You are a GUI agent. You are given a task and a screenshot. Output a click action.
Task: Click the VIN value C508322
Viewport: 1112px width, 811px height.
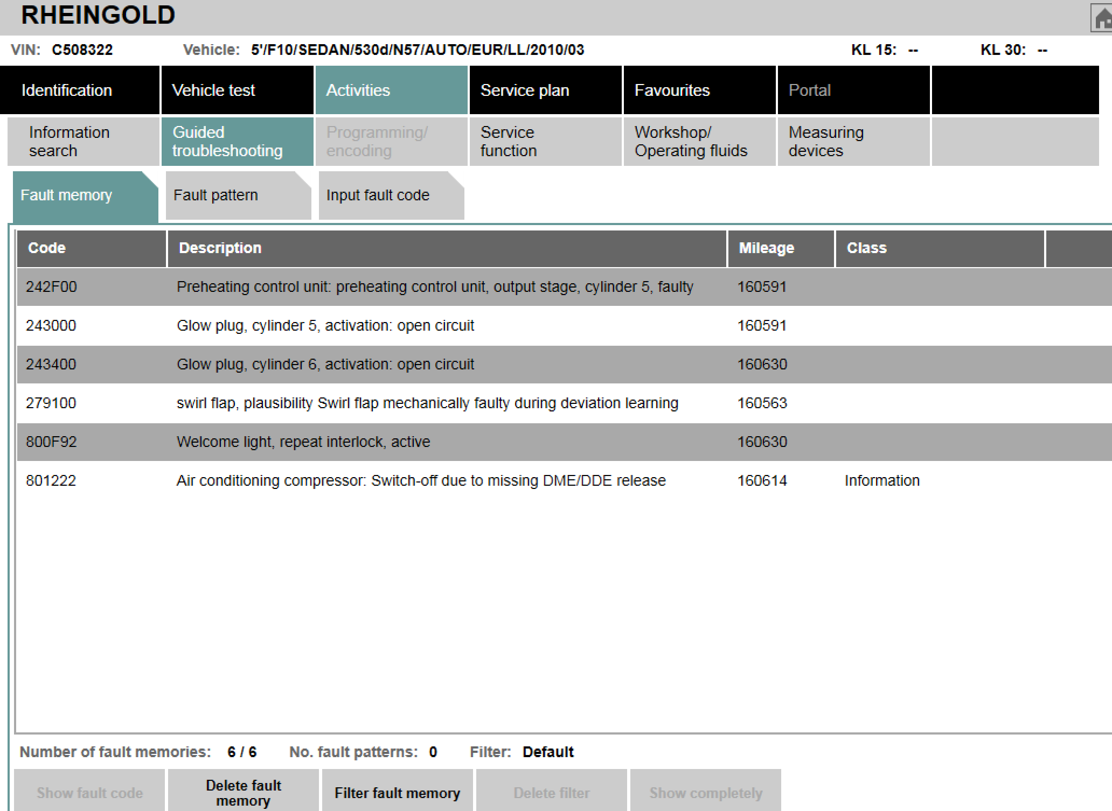pyautogui.click(x=82, y=50)
